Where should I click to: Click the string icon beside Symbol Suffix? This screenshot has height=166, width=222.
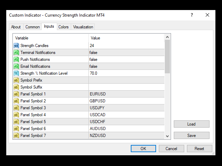[16, 87]
